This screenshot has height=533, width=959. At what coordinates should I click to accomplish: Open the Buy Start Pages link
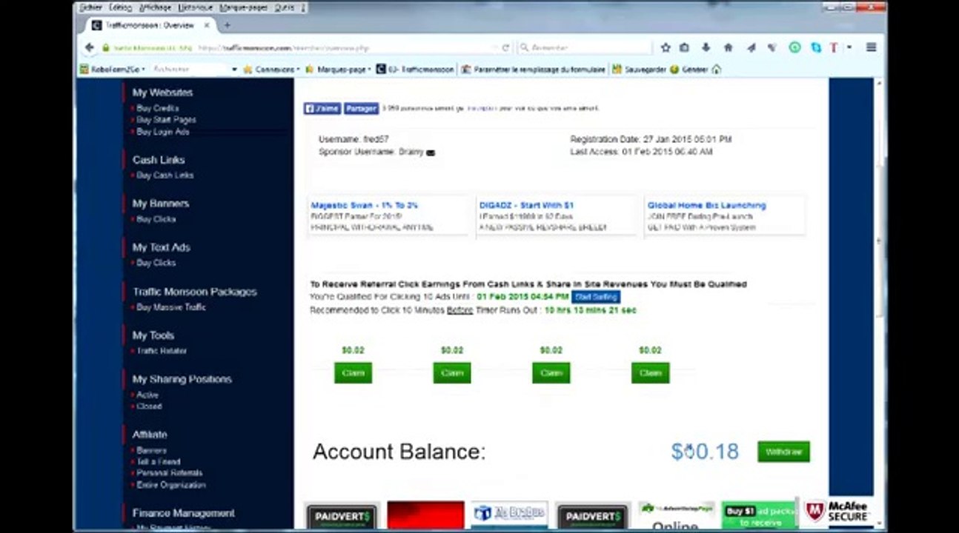click(166, 120)
